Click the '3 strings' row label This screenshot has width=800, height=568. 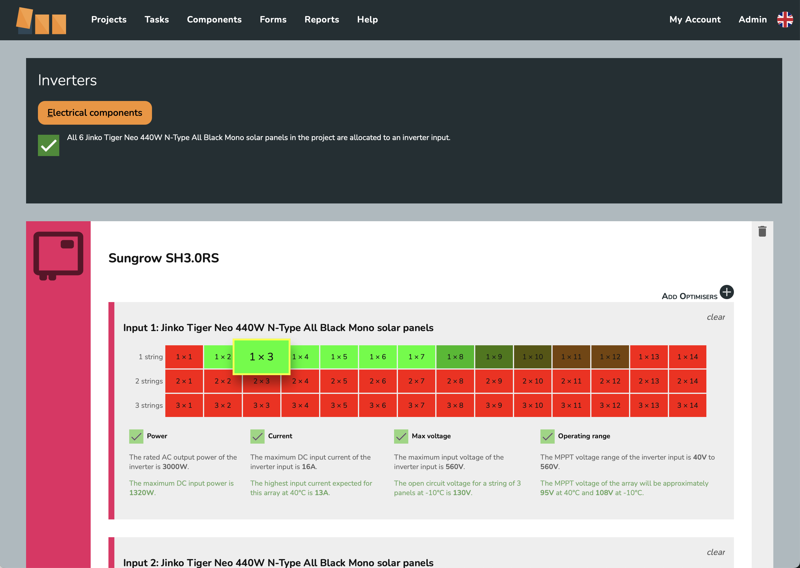click(x=149, y=405)
